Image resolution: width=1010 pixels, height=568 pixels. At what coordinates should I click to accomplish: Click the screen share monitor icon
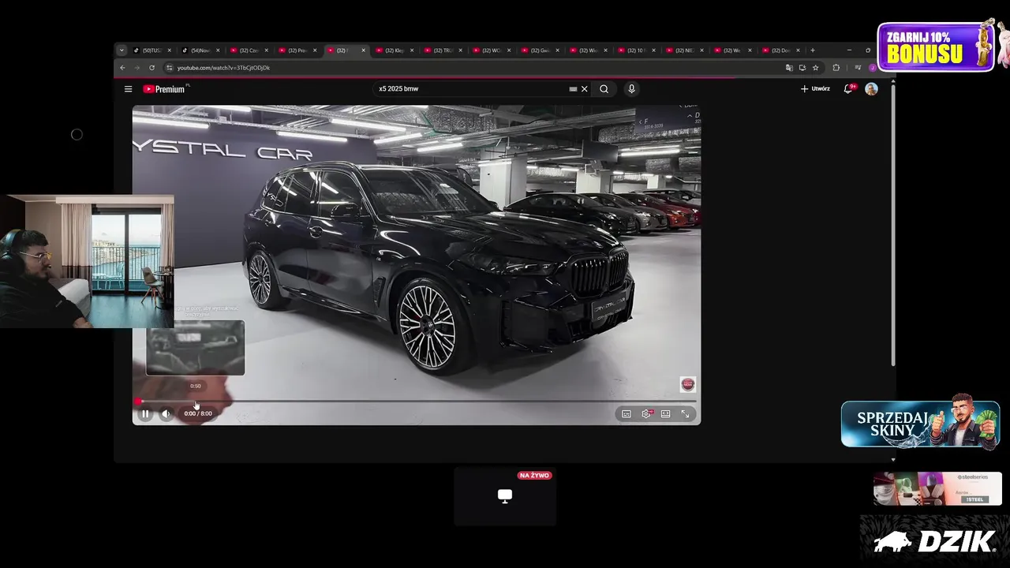click(x=505, y=495)
